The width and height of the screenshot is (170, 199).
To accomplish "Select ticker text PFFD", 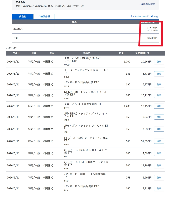I will click(67, 108).
